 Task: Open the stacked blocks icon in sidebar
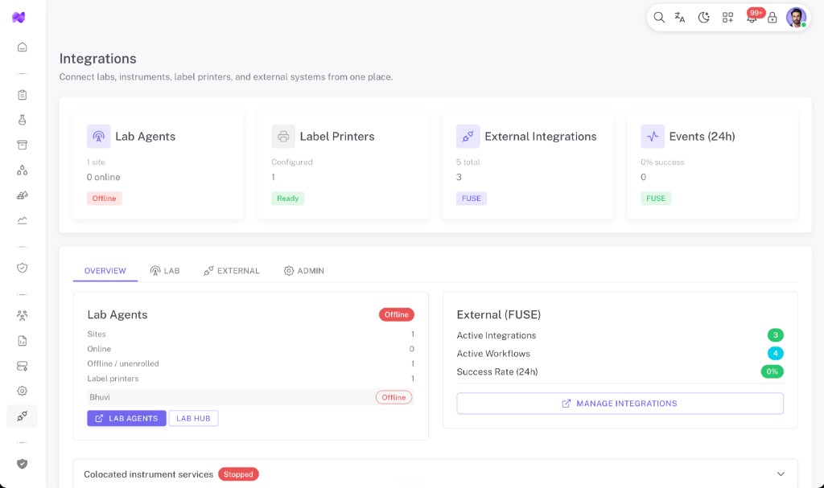(22, 195)
